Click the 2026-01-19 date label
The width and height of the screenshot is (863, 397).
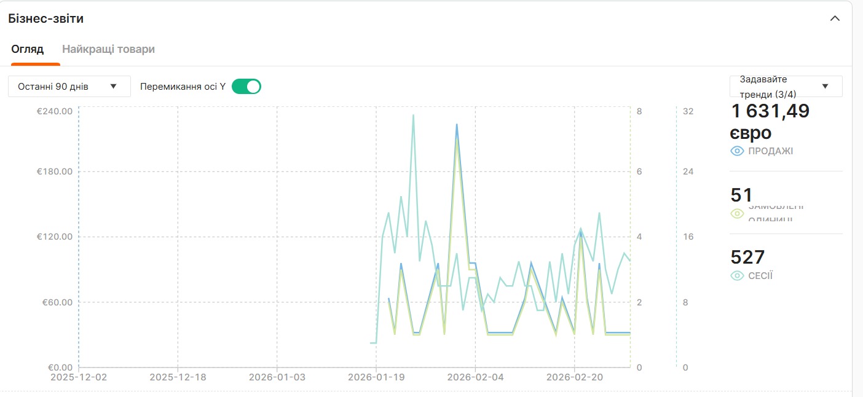(x=376, y=377)
